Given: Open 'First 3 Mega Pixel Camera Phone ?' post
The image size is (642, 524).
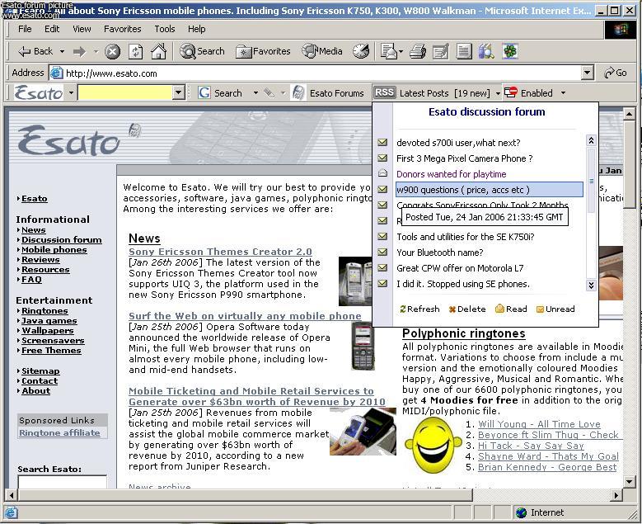Looking at the screenshot, I should 464,158.
